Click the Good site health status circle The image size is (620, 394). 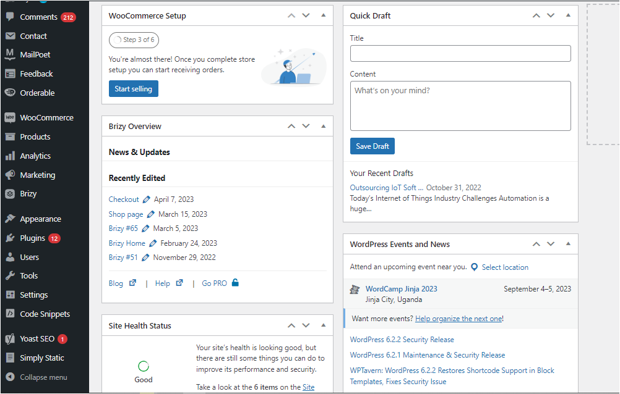pyautogui.click(x=144, y=366)
